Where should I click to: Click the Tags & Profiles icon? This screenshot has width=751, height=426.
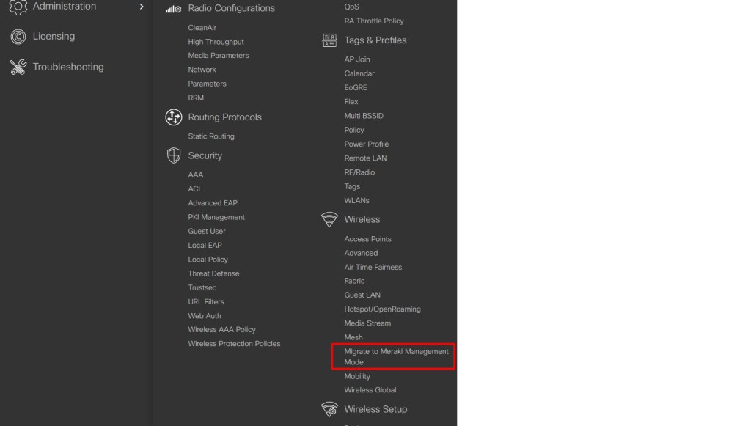point(330,40)
